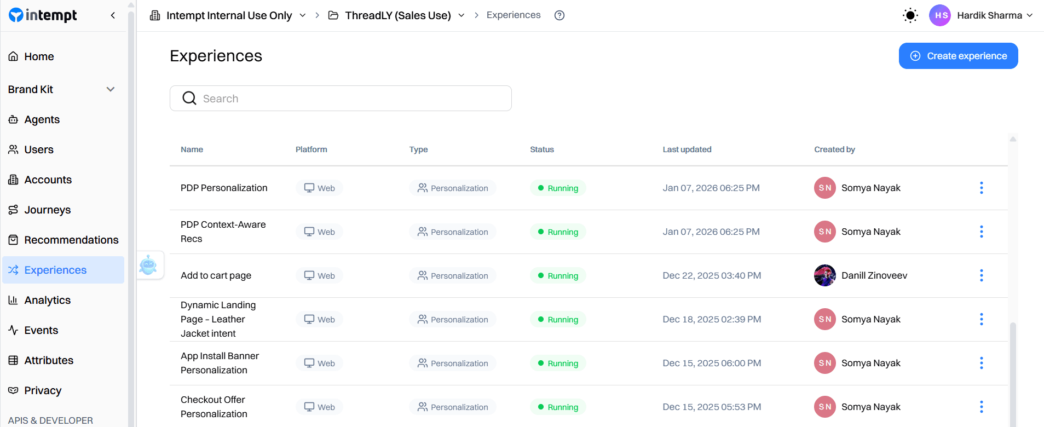Open more options for Checkout Offer Personalization
The image size is (1044, 427).
coord(981,407)
